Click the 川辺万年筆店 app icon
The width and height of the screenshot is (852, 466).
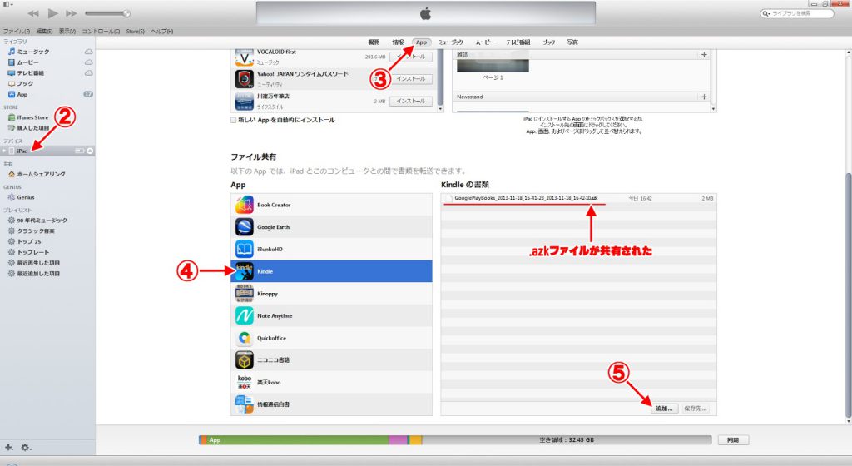click(245, 101)
